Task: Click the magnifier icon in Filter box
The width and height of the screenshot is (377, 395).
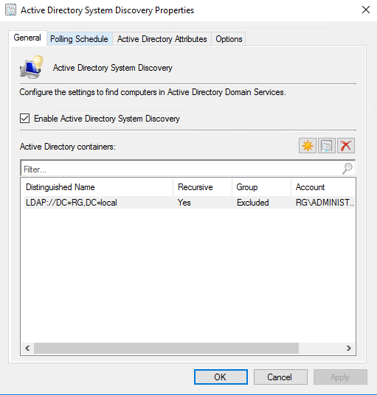Action: coord(347,168)
